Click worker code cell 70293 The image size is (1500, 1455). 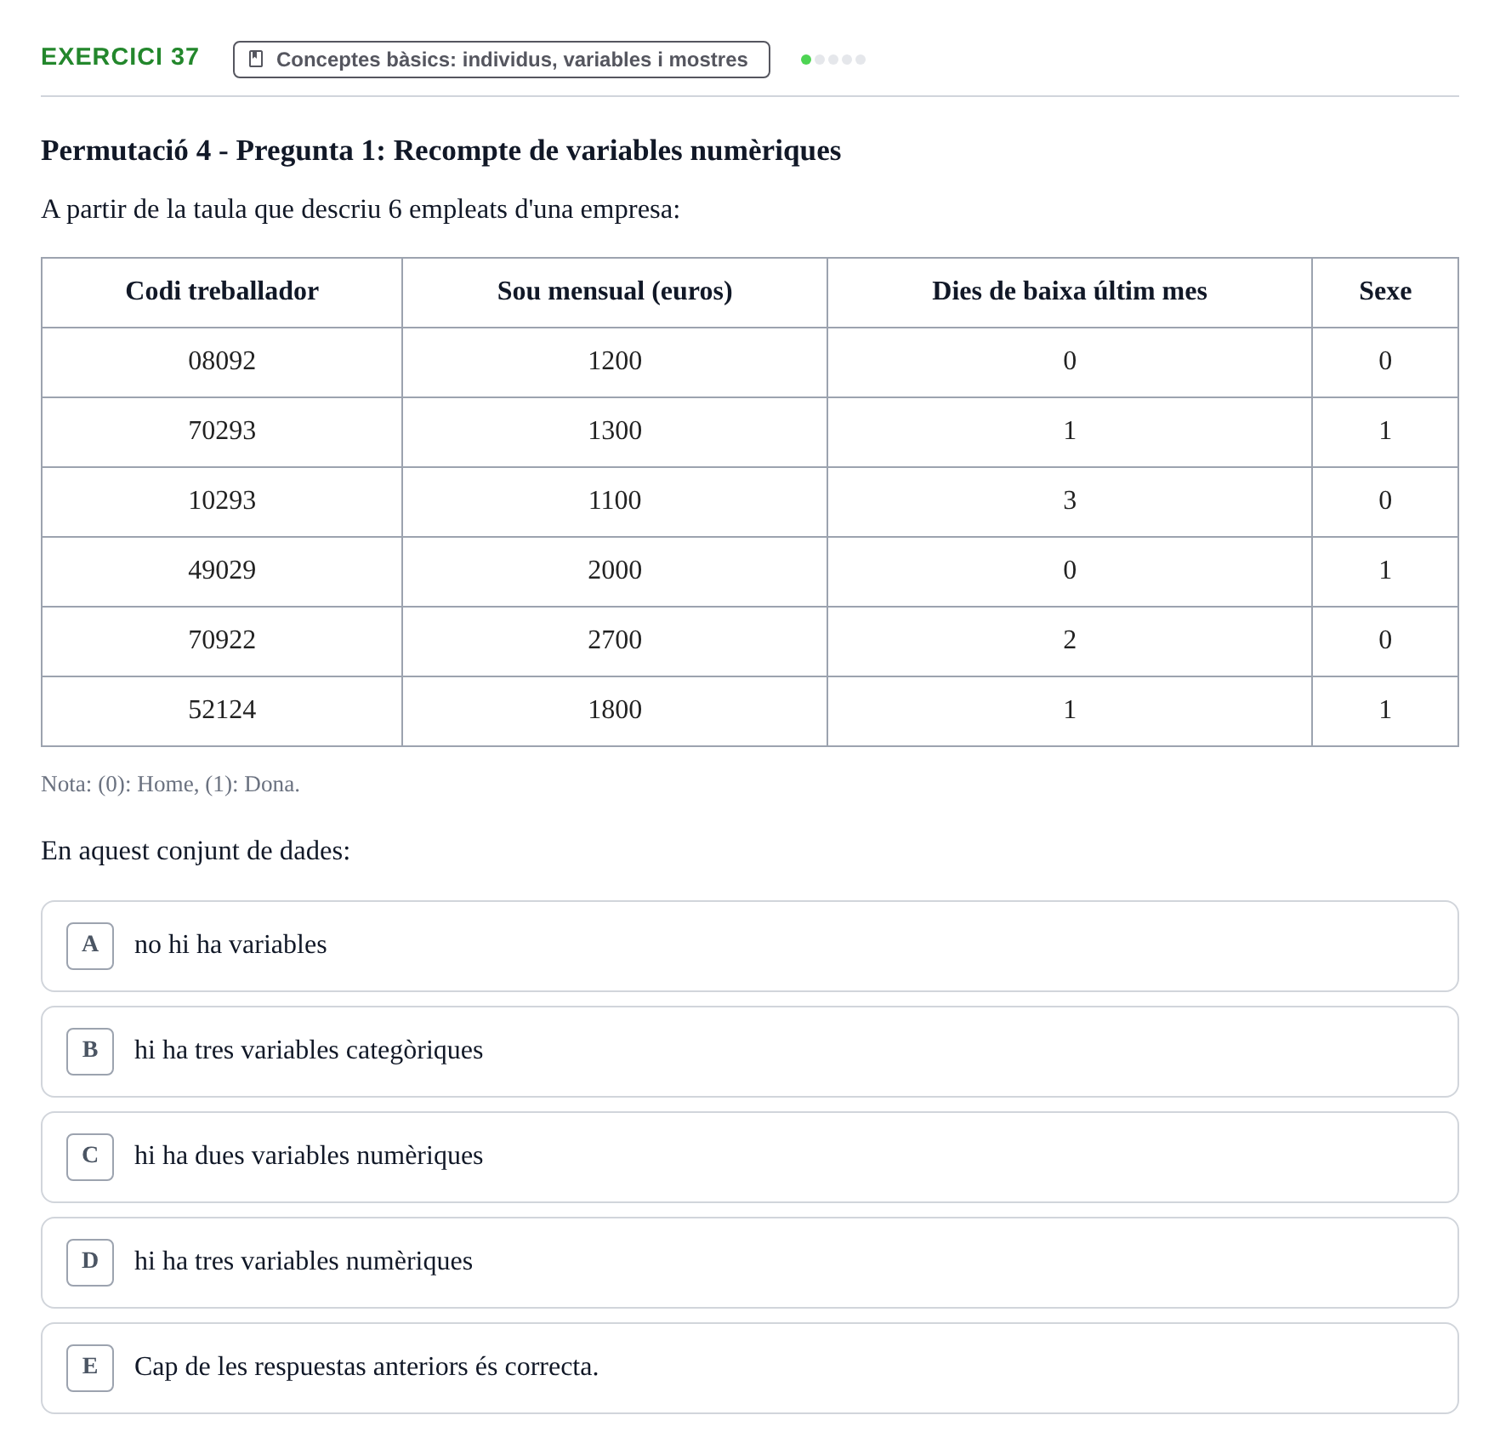point(222,431)
